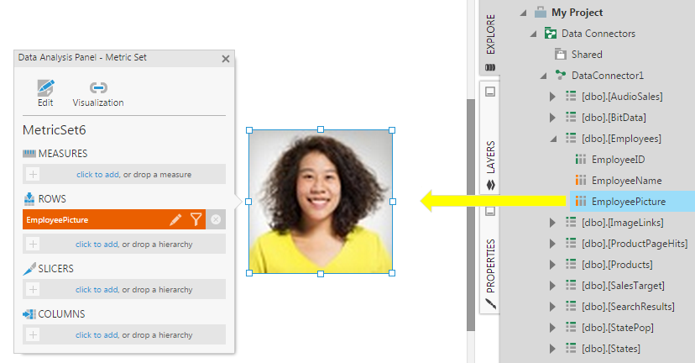Click plus button under Slicers
The image size is (695, 363).
pyautogui.click(x=33, y=289)
